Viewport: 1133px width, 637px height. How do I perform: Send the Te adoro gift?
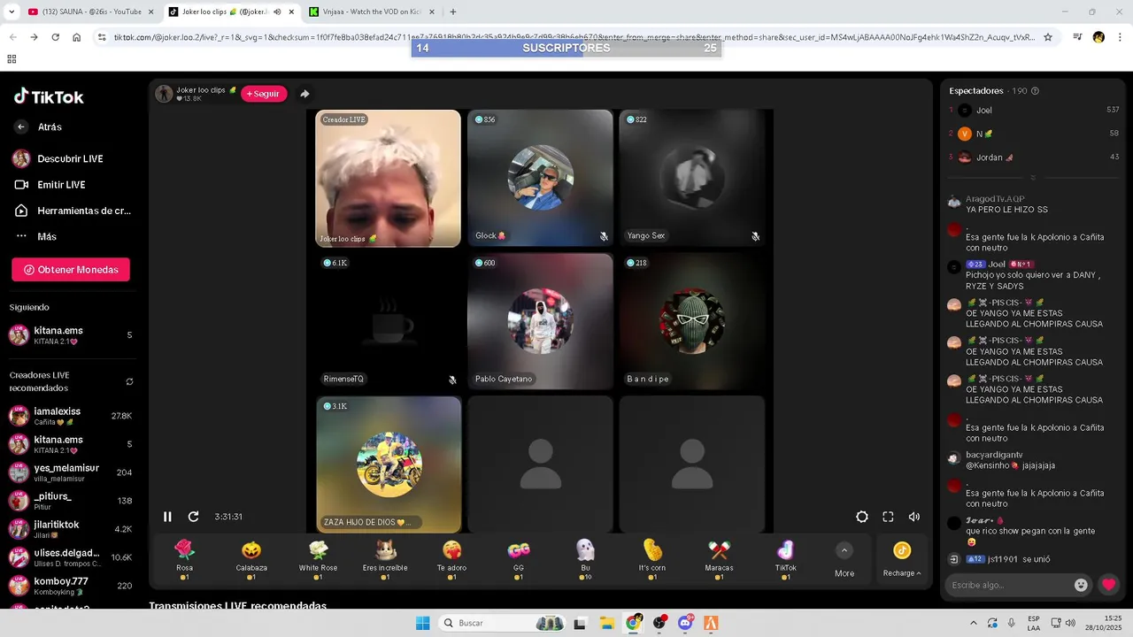(x=451, y=550)
